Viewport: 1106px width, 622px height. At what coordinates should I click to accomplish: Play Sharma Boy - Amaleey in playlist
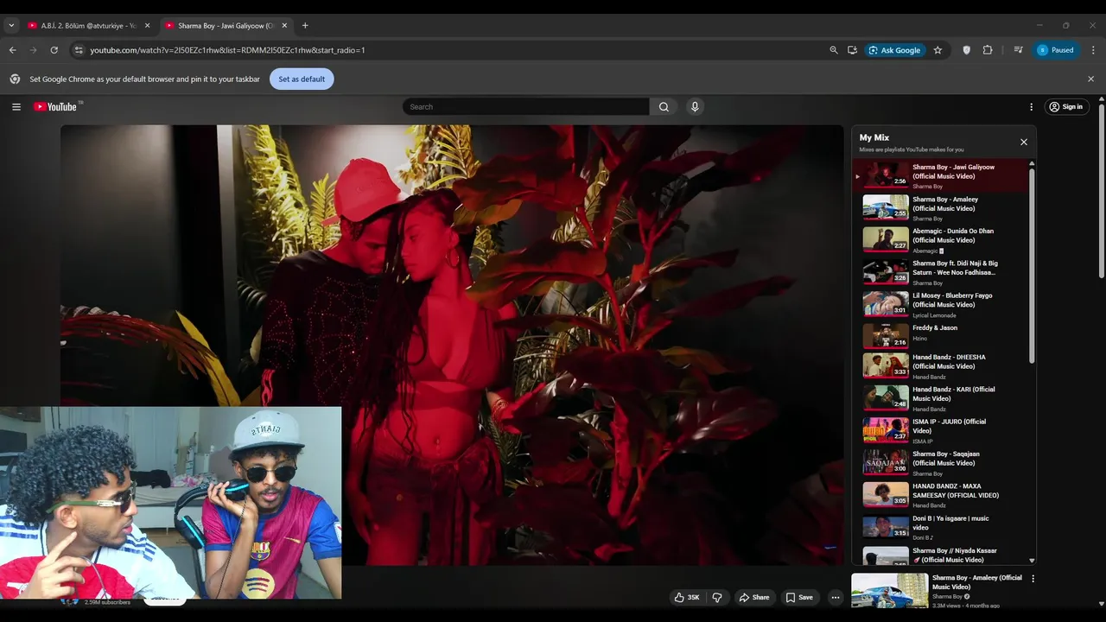941,208
